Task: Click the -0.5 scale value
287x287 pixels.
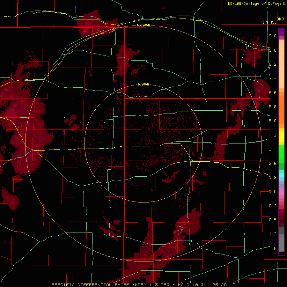Action: [271, 220]
